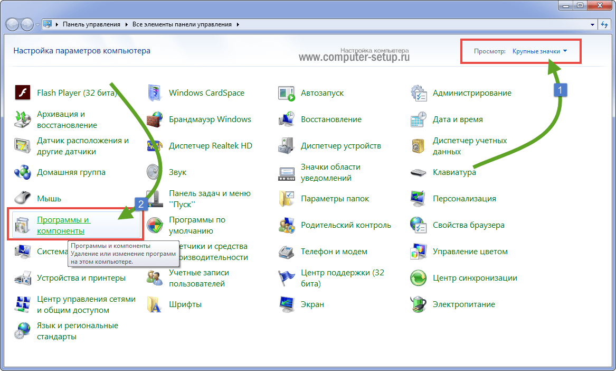Screen dimensions: 616x371
Task: Expand the arrow after Панель управления breadcrumb
Action: (x=126, y=24)
